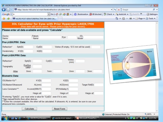Click the Target Ref(D) field
163x122 pixels.
(x=99, y=85)
